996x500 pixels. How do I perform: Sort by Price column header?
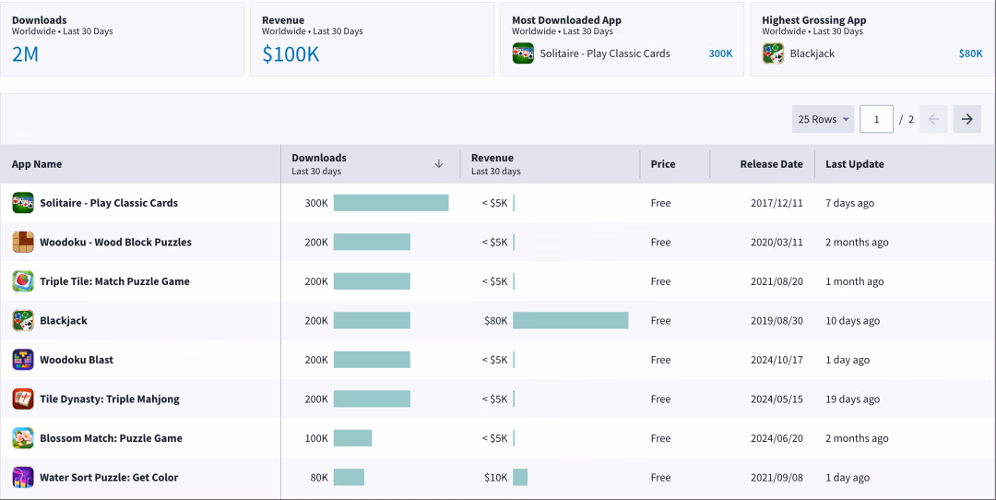pos(662,164)
